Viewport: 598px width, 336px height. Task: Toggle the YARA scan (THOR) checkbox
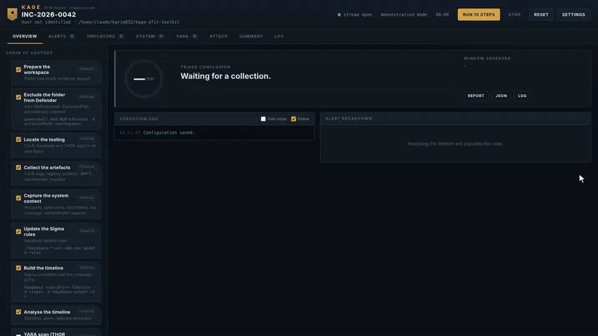point(18,335)
